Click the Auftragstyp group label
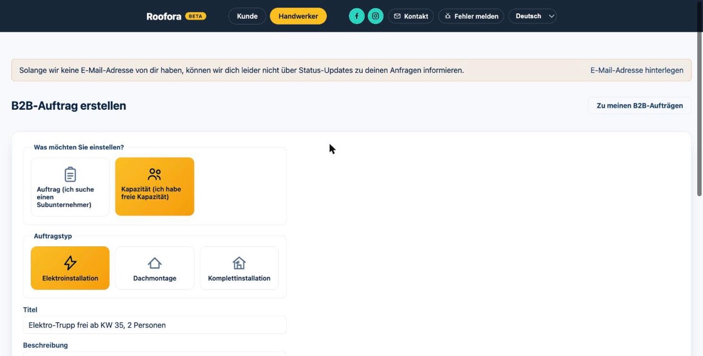 (x=53, y=236)
